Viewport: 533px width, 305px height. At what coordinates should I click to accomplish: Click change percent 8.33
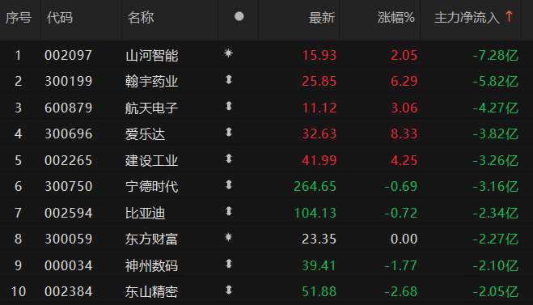404,133
